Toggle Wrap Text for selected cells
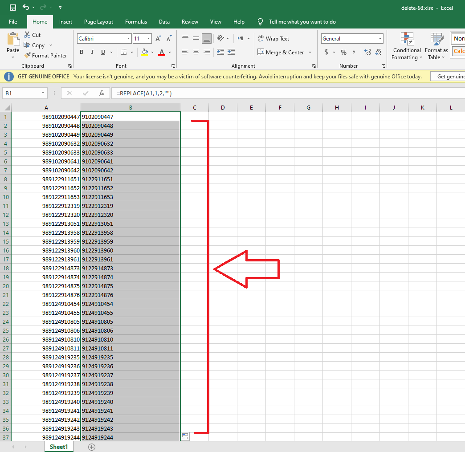This screenshot has height=452, width=465. (x=273, y=39)
